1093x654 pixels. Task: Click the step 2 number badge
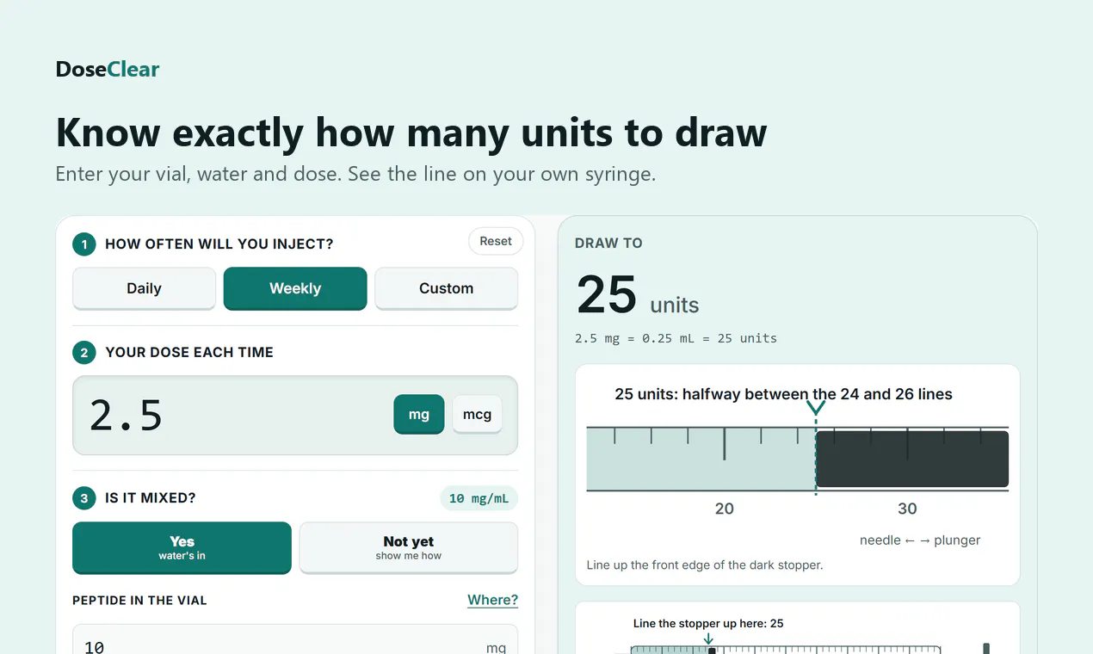coord(84,352)
